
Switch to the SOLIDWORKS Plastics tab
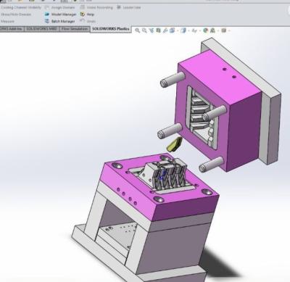pos(111,29)
